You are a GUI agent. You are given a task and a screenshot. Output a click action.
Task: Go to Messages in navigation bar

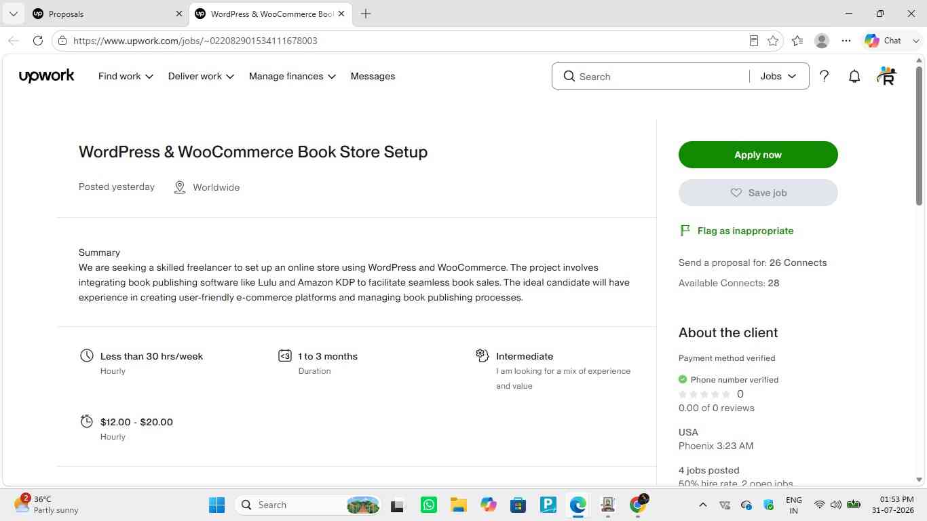373,76
